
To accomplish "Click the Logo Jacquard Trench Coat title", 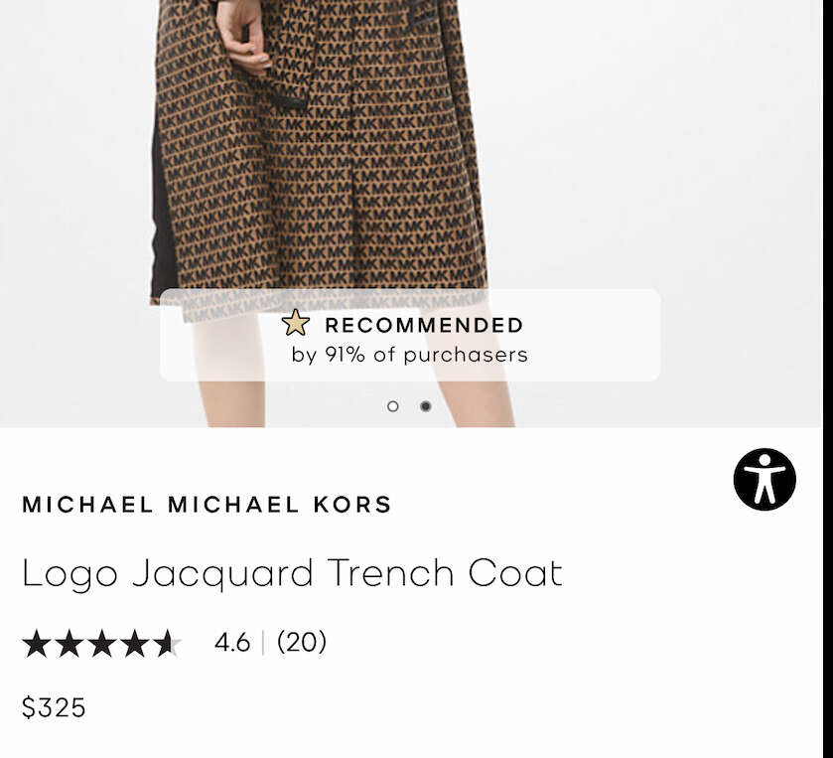I will click(x=292, y=574).
